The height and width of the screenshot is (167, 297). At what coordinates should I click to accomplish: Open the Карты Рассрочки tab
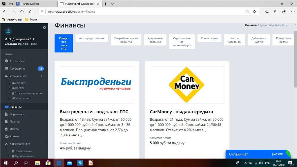[234, 40]
